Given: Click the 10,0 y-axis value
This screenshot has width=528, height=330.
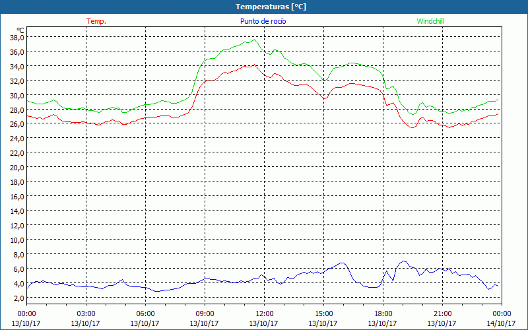Looking at the screenshot, I should (x=17, y=240).
